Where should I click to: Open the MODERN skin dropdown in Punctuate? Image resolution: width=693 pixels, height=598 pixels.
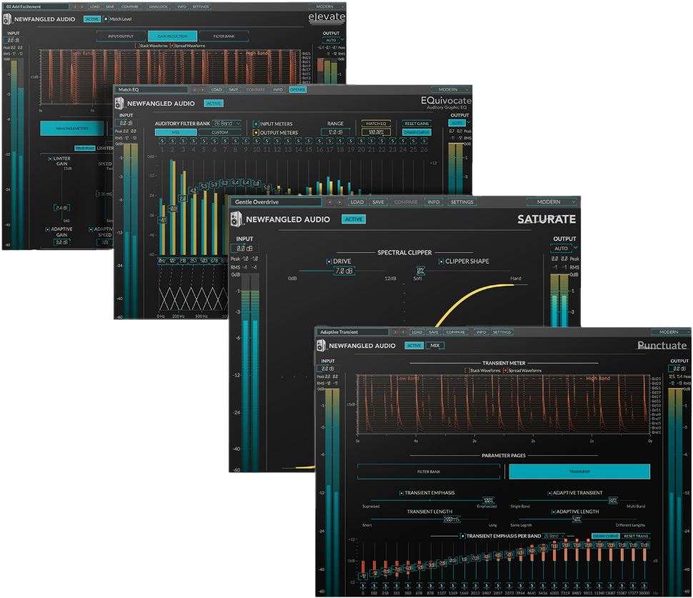672,332
